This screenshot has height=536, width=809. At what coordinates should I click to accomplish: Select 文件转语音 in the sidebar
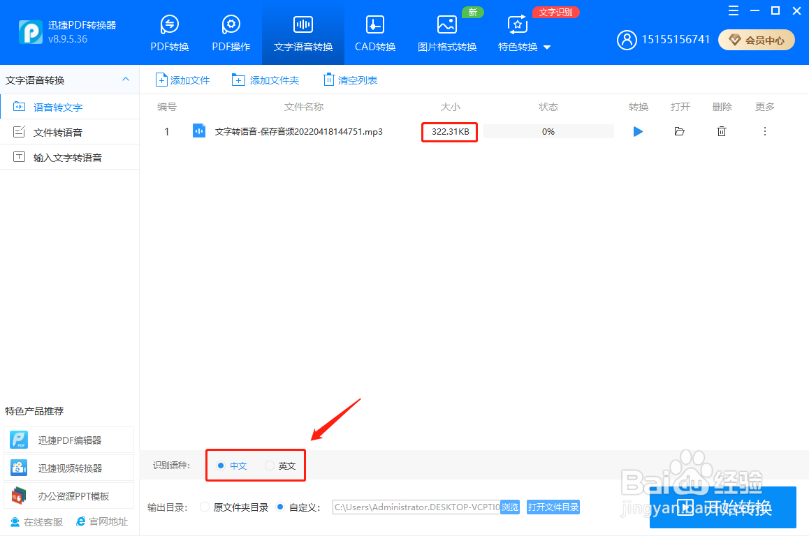[x=70, y=133]
